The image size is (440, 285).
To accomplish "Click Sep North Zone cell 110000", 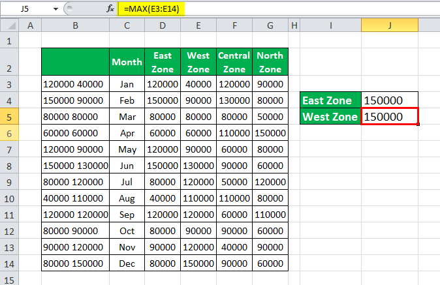I will point(270,215).
